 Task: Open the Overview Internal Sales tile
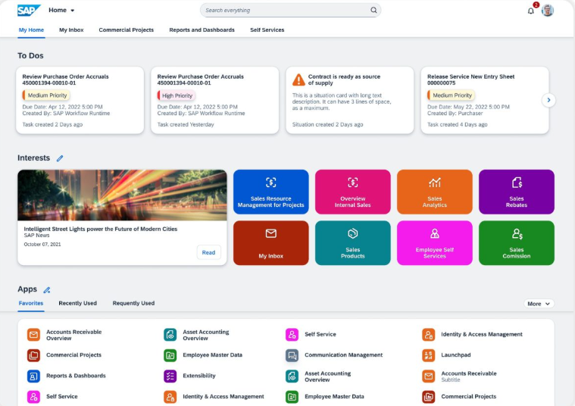[x=353, y=192]
